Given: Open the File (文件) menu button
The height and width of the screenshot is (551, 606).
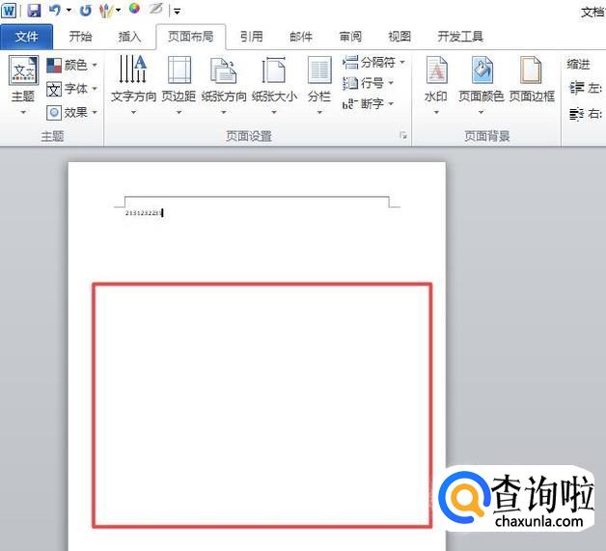Looking at the screenshot, I should [27, 37].
